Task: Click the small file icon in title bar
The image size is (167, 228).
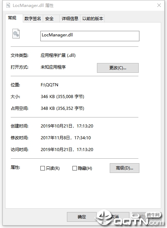Action: 8,6
